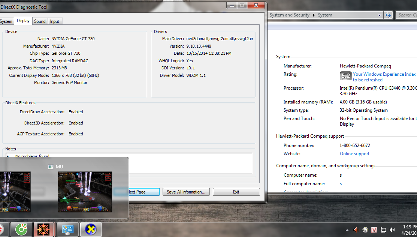Close the DirectX Diagnostic Tool window

click(x=256, y=5)
